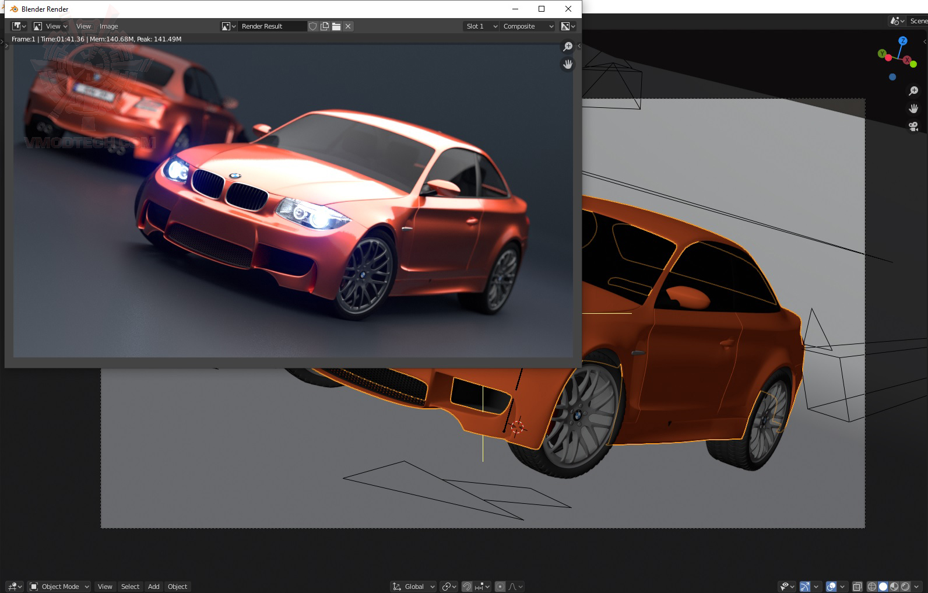This screenshot has width=928, height=593.
Task: Open the View menu in the 3D viewport header
Action: (105, 587)
